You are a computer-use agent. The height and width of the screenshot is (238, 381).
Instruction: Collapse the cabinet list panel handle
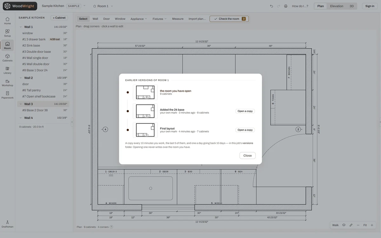[x=72, y=122]
